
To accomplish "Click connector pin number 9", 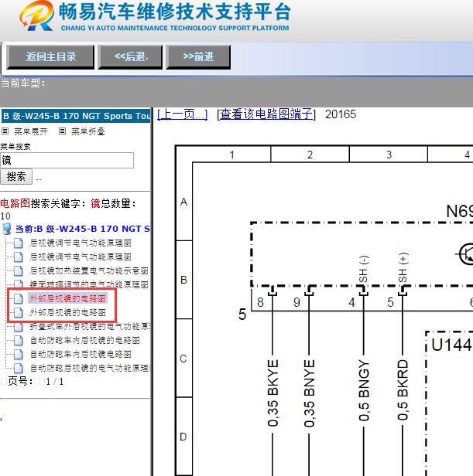I will point(296,302).
